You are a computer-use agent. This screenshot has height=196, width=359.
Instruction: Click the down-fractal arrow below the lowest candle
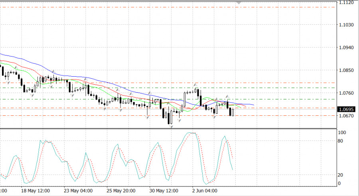coord(172,126)
